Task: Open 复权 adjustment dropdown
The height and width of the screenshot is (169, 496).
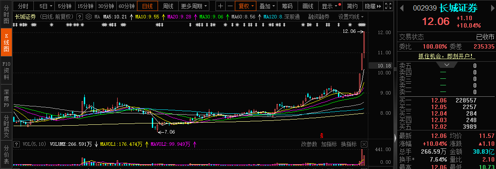Action: pos(245,6)
